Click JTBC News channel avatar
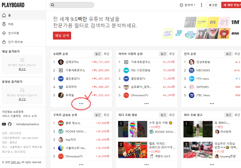241x168 pixels. pyautogui.click(x=192, y=95)
